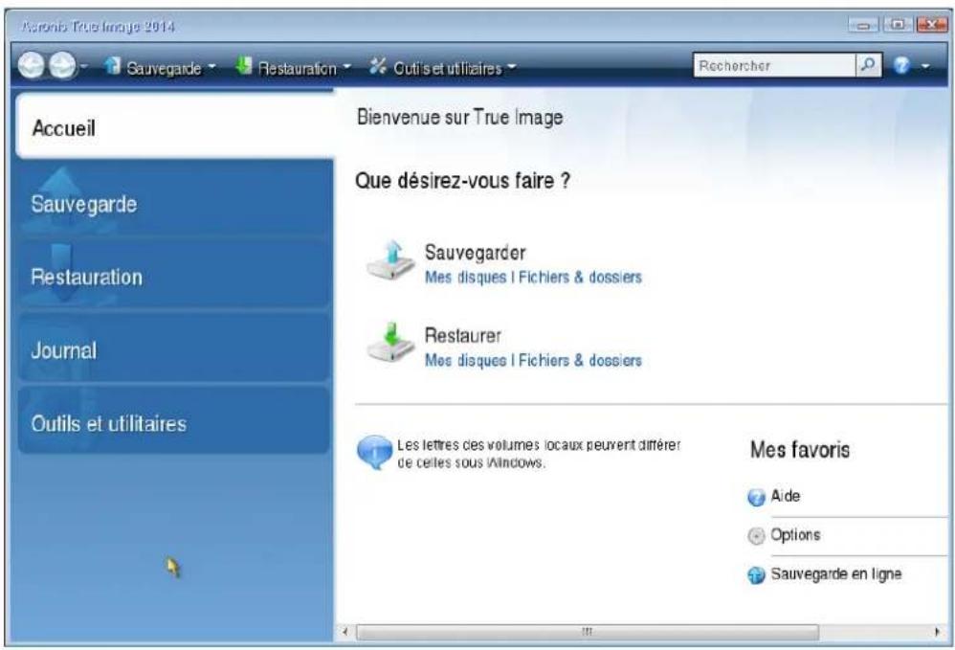Go back with the left navigation arrow
955x650 pixels.
click(31, 65)
